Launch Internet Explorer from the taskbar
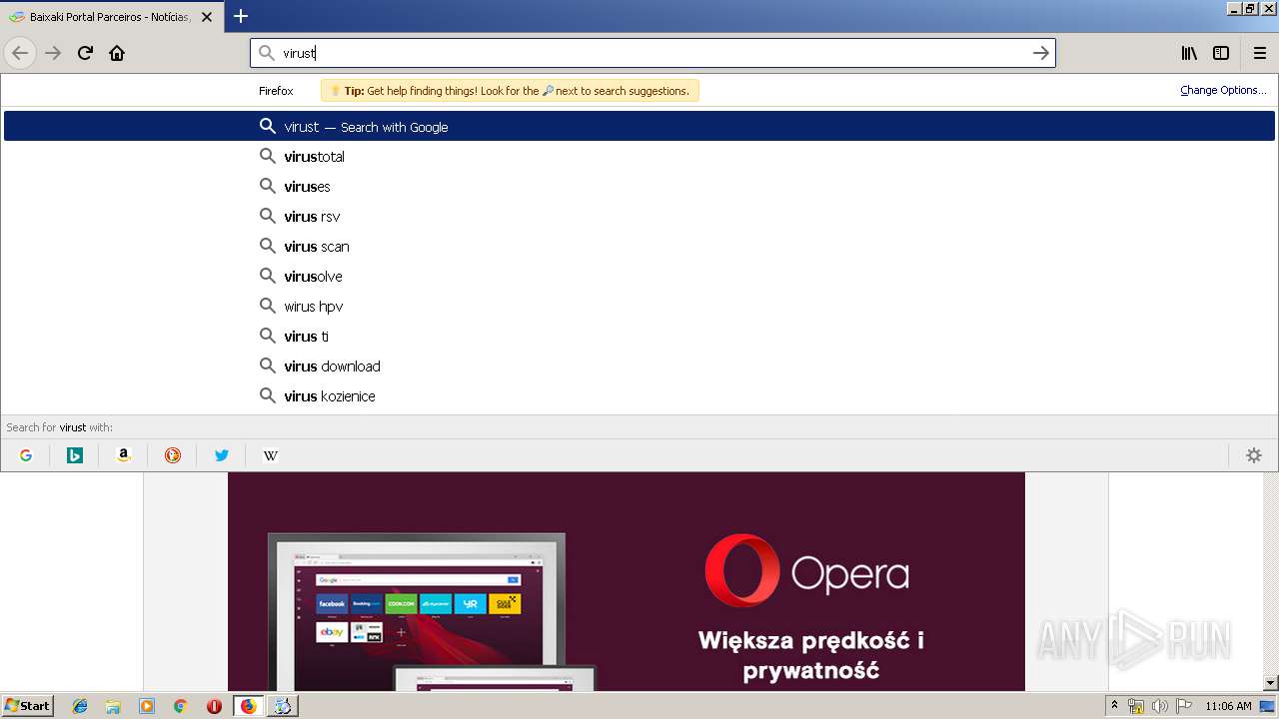 pyautogui.click(x=80, y=706)
